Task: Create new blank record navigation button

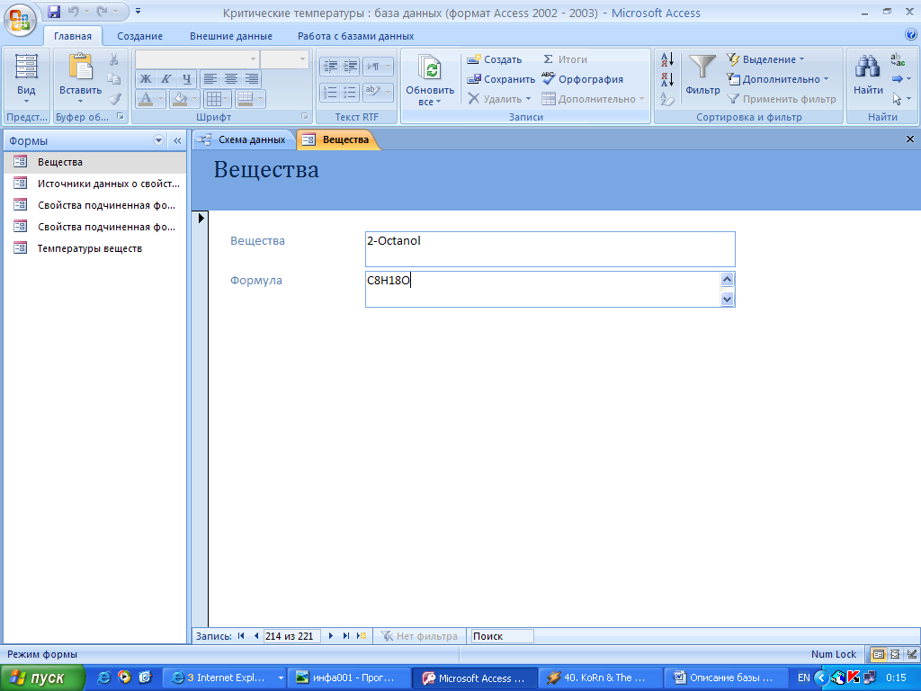Action: [362, 636]
